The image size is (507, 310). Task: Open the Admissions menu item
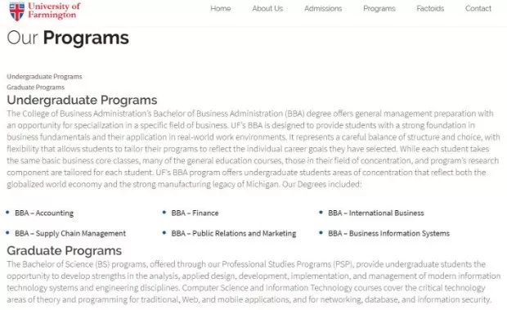[323, 8]
